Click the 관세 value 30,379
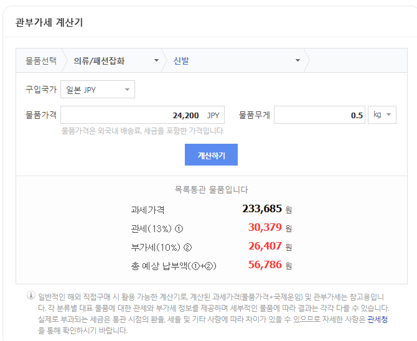This screenshot has height=341, width=417. pyautogui.click(x=265, y=227)
